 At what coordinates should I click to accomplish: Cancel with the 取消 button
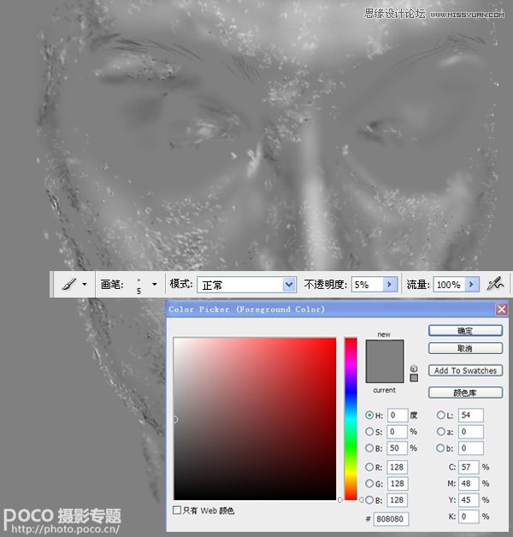click(465, 348)
